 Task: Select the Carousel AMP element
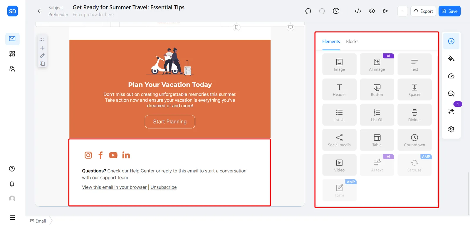pyautogui.click(x=414, y=165)
